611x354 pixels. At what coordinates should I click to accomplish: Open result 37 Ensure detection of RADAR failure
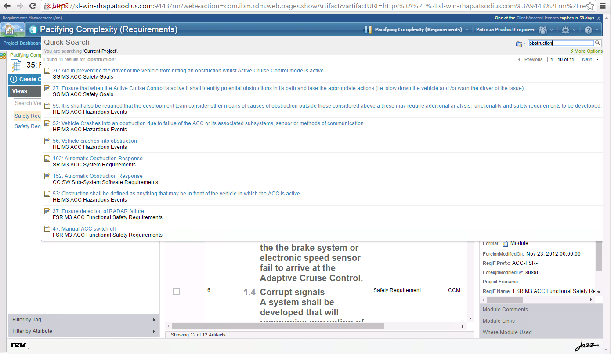tap(98, 211)
